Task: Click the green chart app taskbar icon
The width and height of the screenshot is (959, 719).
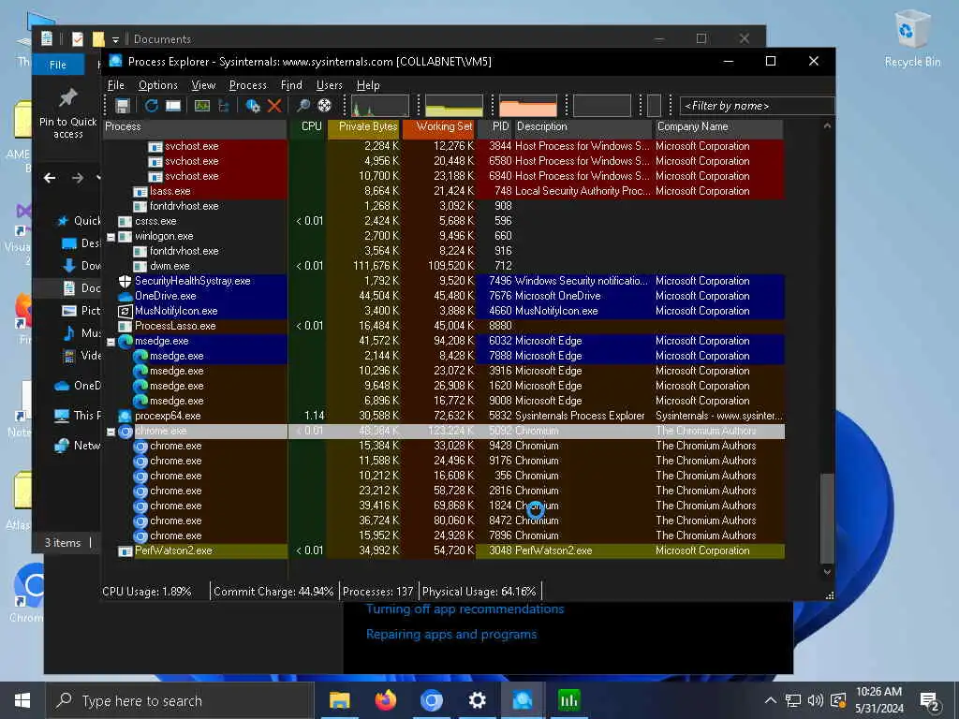Action: coord(568,700)
